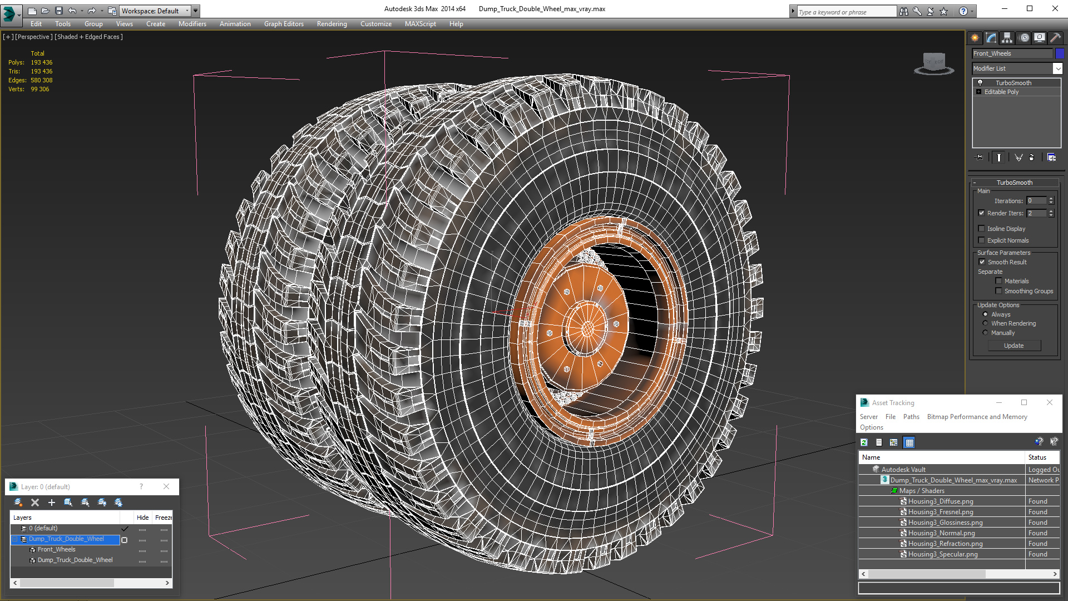Open Asset Tracking Paths menu
The height and width of the screenshot is (601, 1068).
911,417
